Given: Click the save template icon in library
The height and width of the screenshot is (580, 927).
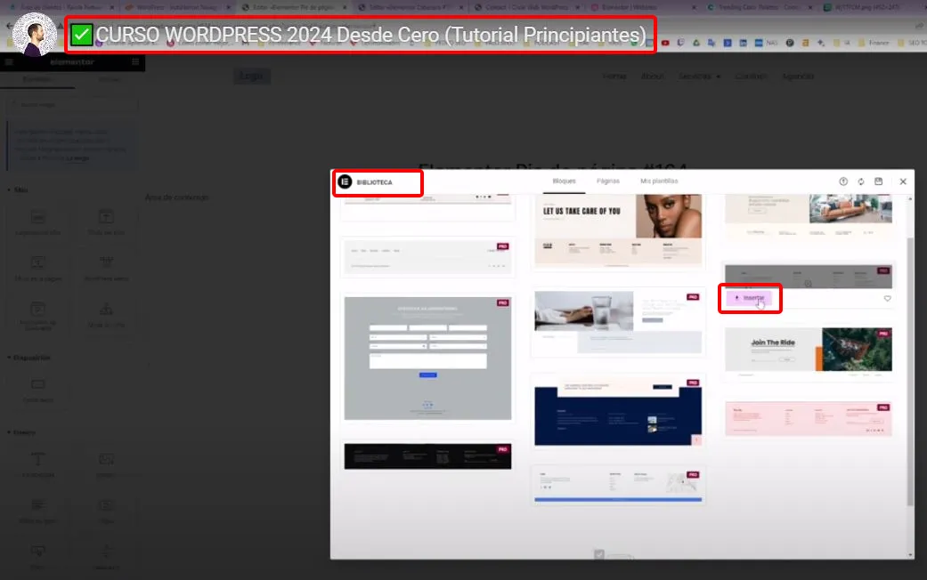Looking at the screenshot, I should pos(879,181).
